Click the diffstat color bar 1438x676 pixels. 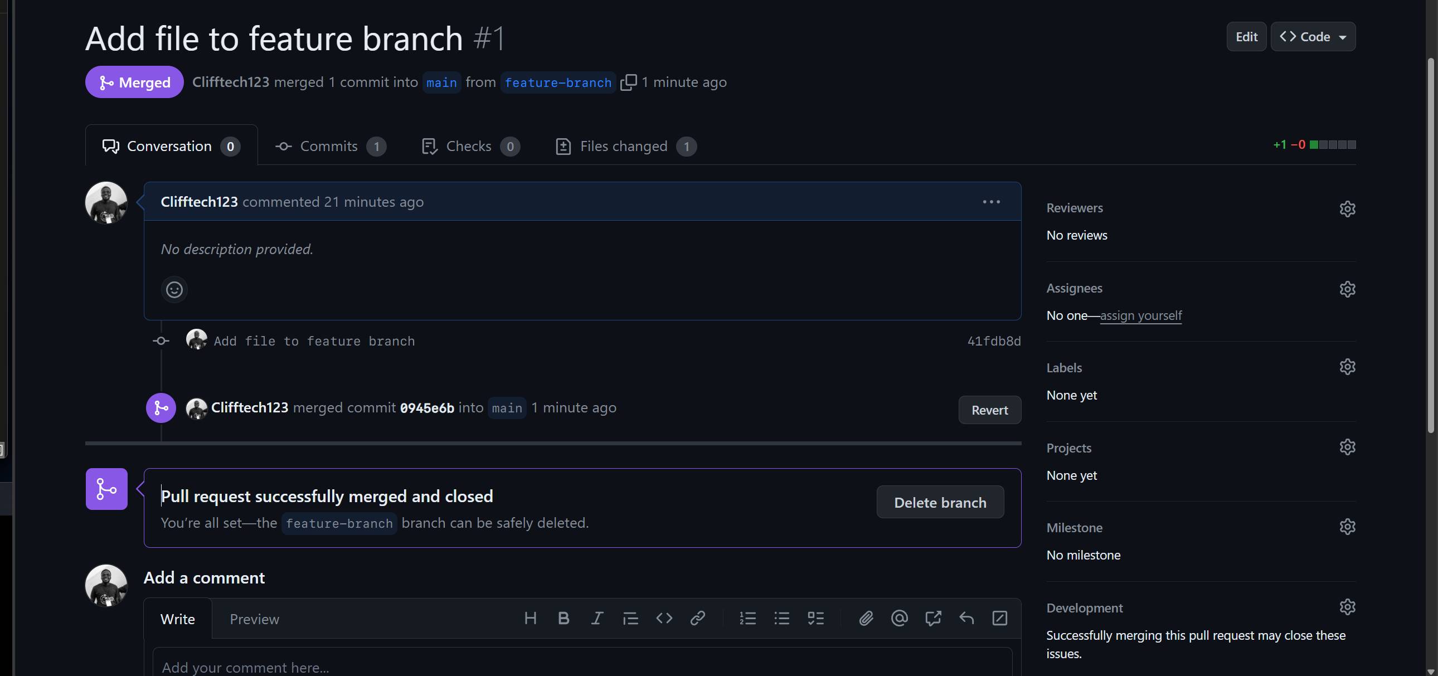tap(1333, 144)
